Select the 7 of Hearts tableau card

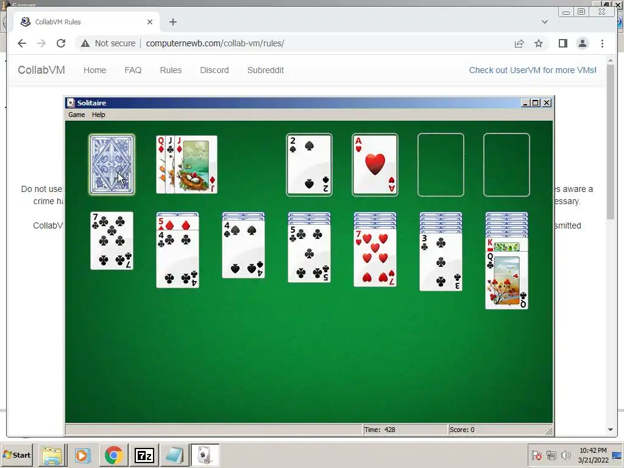[x=375, y=258]
